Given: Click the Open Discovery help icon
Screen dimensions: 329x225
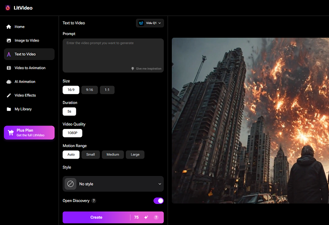Looking at the screenshot, I should tap(93, 200).
